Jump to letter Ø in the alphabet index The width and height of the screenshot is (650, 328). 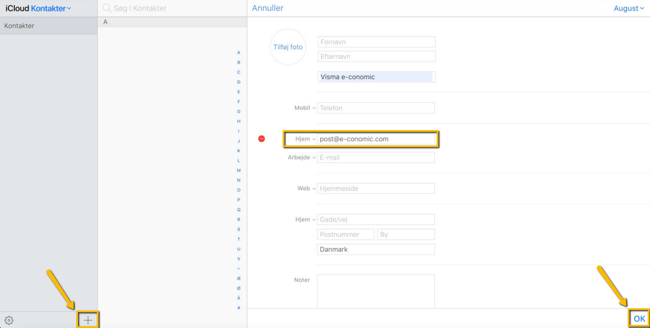[239, 288]
